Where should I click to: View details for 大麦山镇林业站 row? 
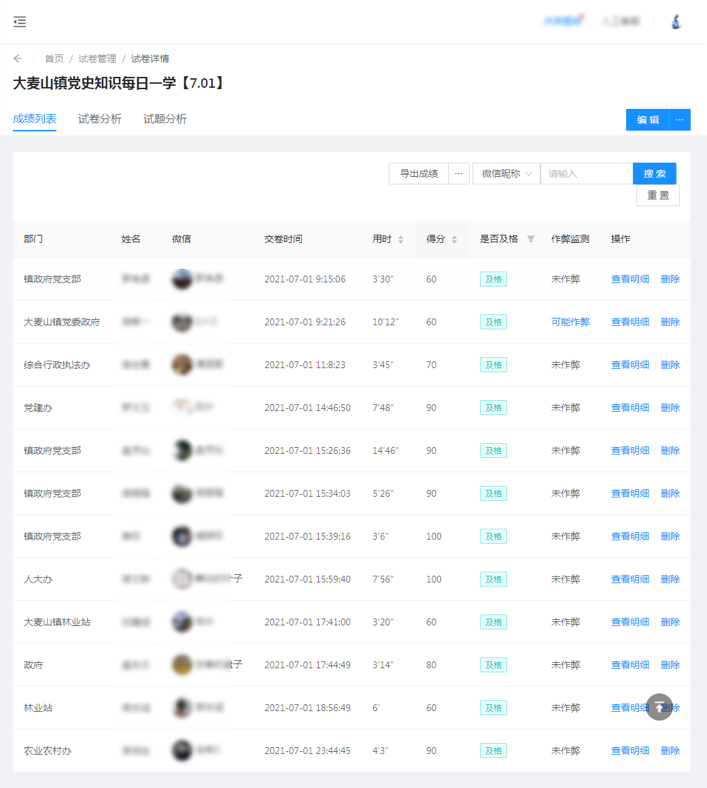click(x=630, y=622)
